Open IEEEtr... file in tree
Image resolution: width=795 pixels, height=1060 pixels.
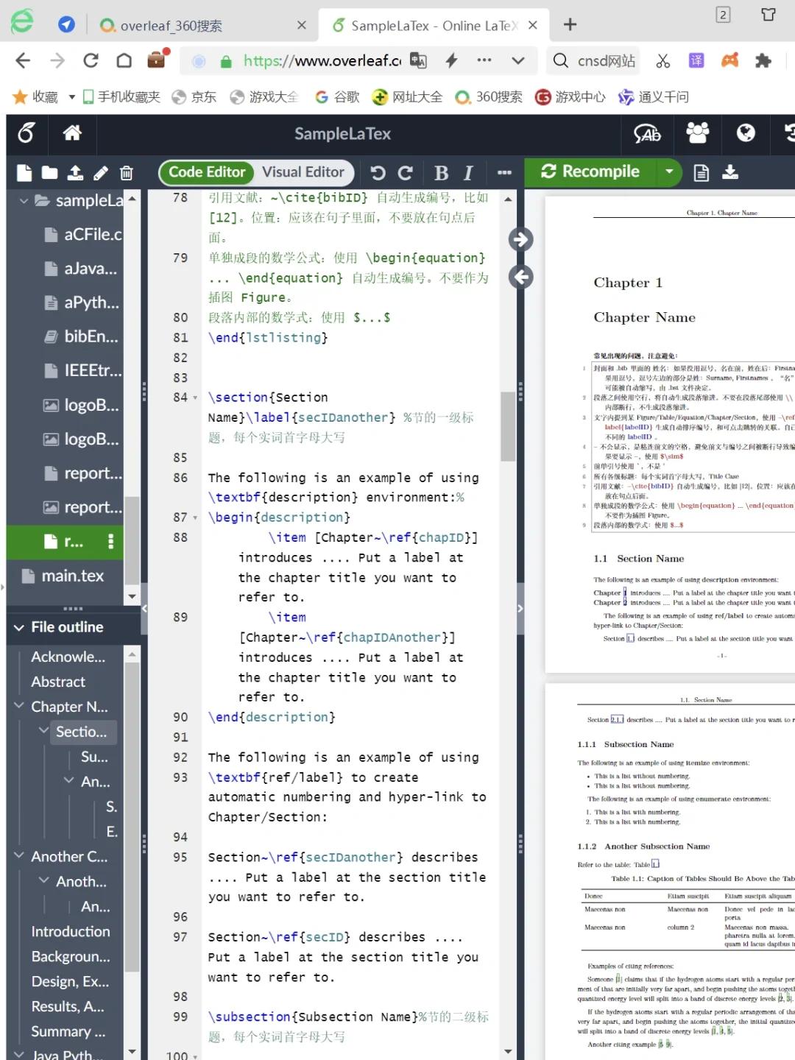[82, 370]
